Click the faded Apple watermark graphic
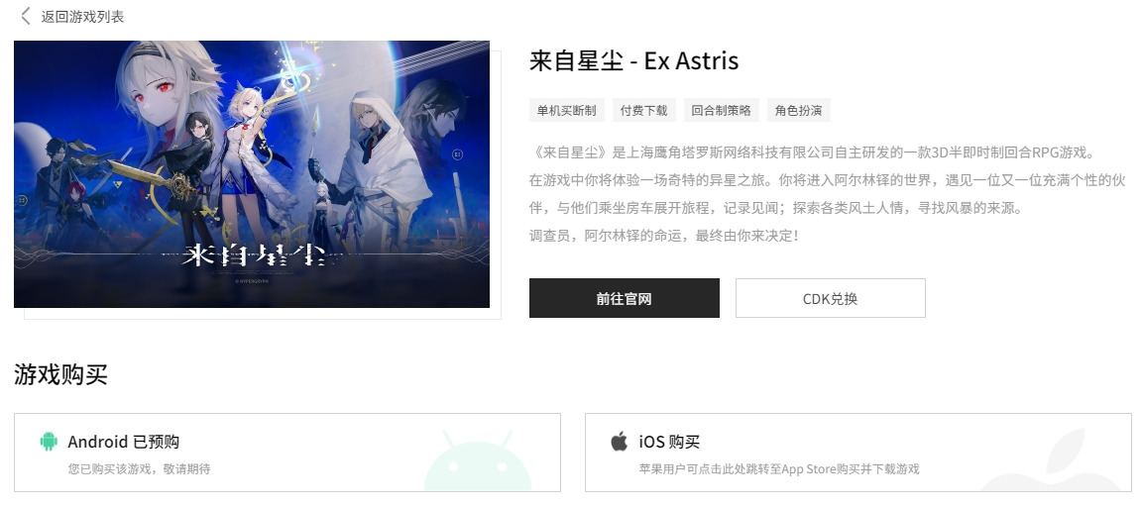Screen dimensions: 1142x507 1061,459
